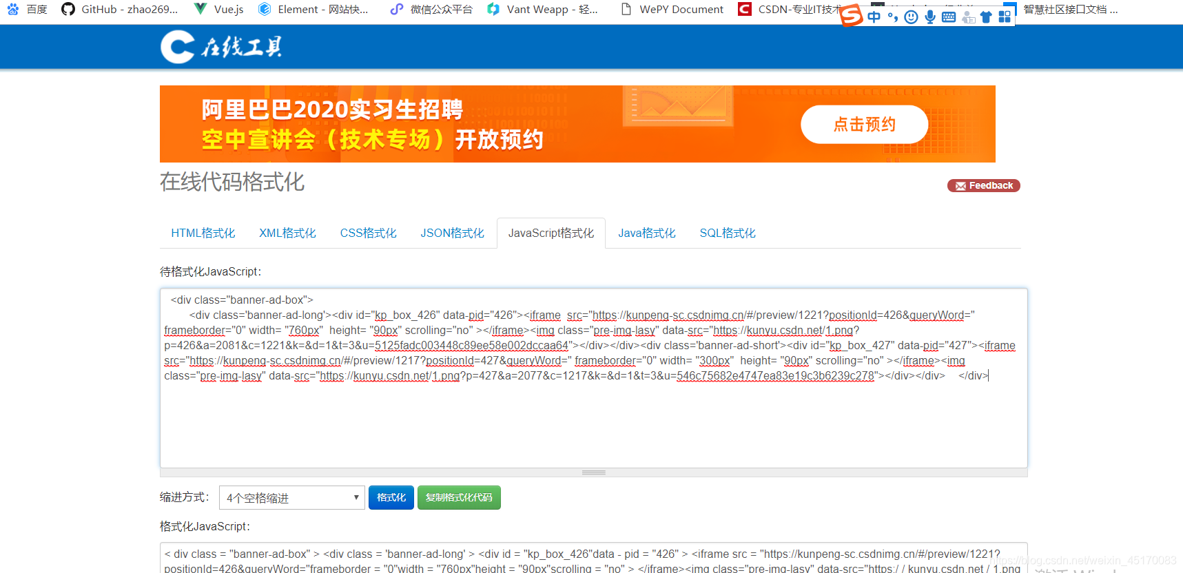Click the 缩进方式: label
Screen dimensions: 1183x573
(185, 497)
